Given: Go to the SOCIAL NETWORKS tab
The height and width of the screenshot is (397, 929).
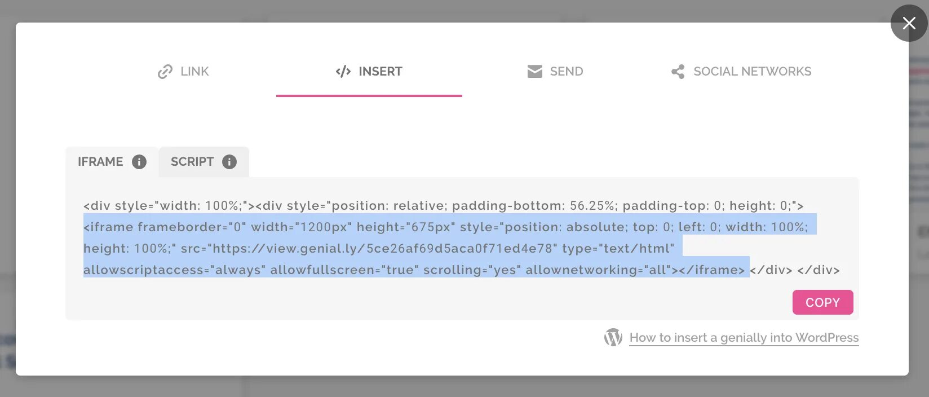Looking at the screenshot, I should click(752, 72).
